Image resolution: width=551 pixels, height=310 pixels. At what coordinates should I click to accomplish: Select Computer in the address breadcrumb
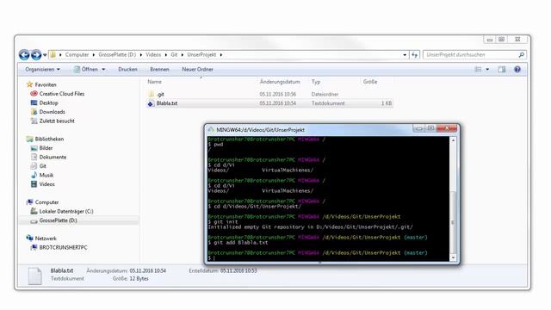pyautogui.click(x=77, y=55)
